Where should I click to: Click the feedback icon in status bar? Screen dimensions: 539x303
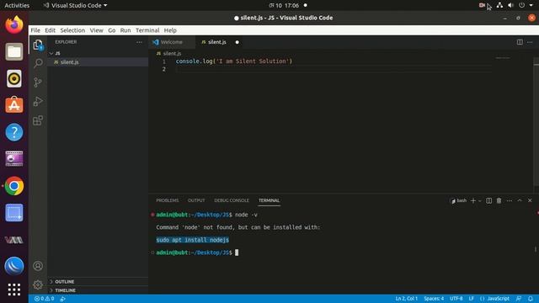pos(519,299)
